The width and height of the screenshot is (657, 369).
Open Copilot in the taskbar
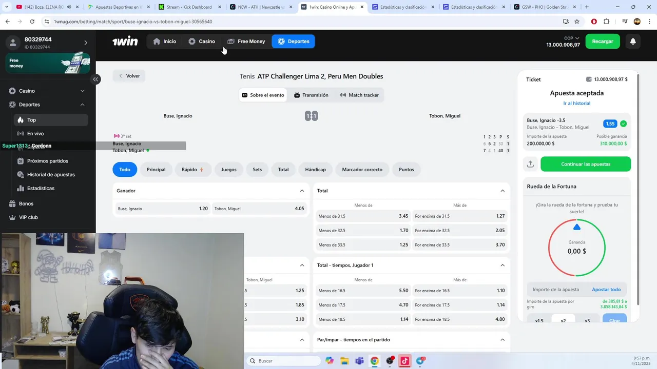point(330,361)
